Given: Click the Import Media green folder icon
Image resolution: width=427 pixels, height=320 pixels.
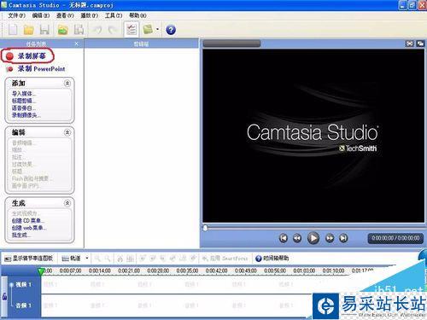Looking at the screenshot, I should coord(63,30).
